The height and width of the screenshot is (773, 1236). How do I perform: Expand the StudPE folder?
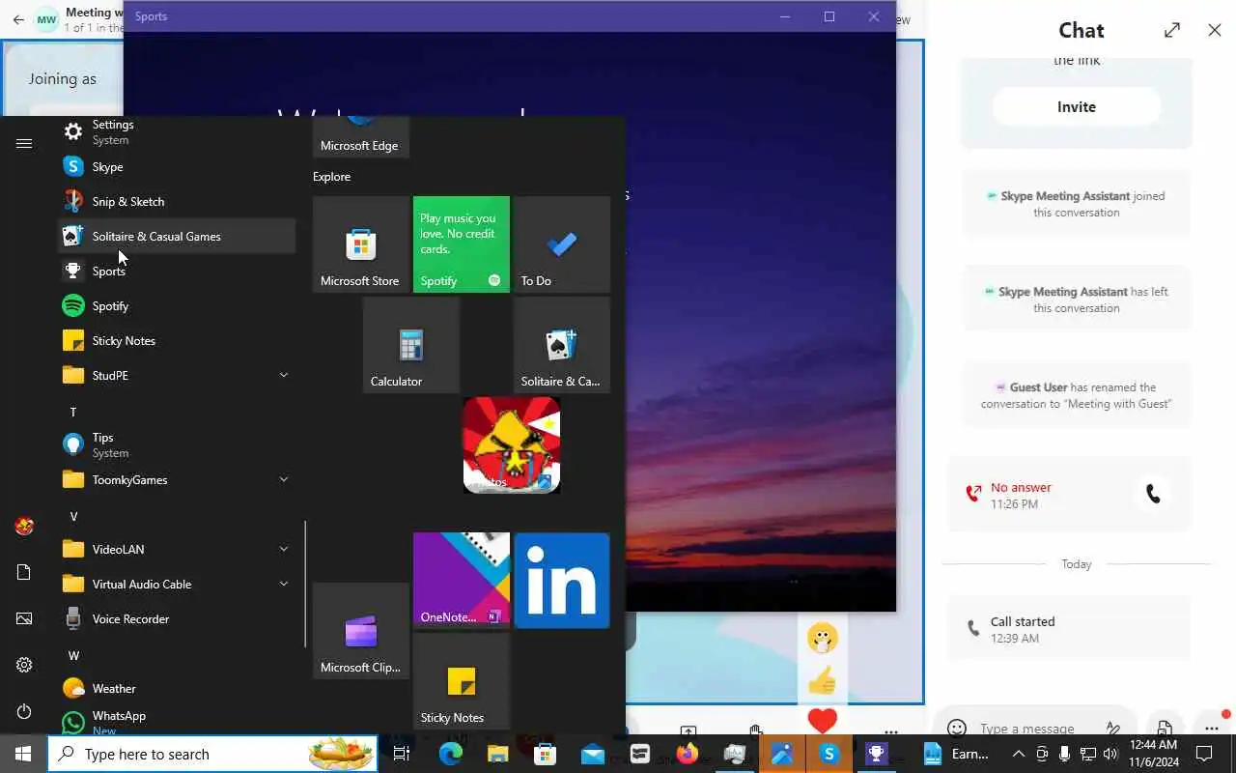click(177, 375)
